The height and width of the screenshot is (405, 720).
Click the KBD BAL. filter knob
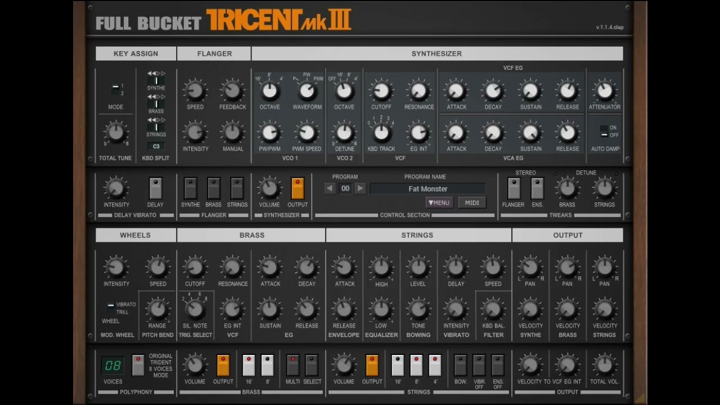tap(493, 309)
